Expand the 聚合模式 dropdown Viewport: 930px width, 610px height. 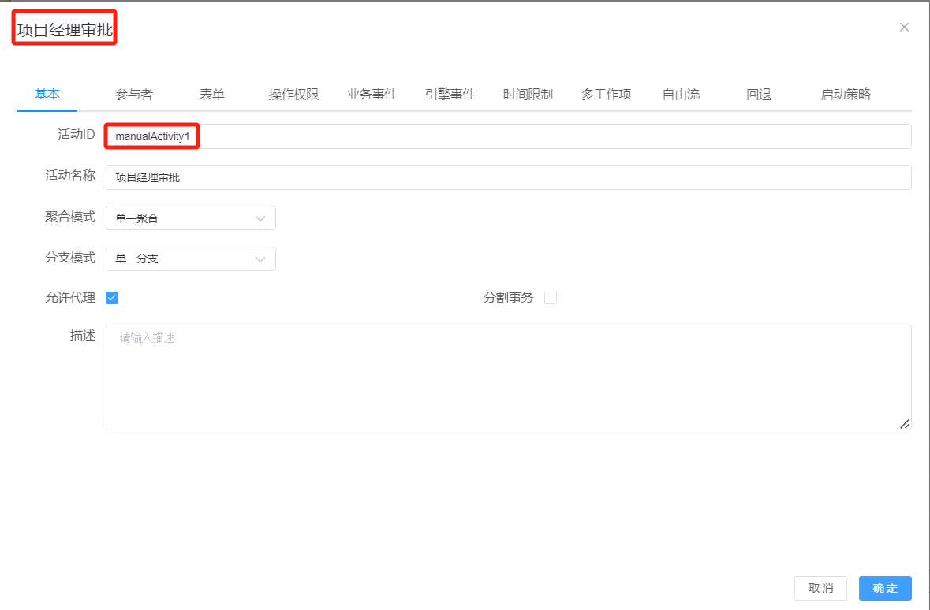click(x=190, y=218)
